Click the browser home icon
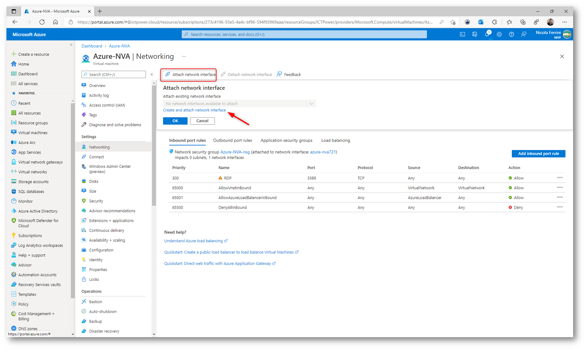Image resolution: width=586 pixels, height=350 pixels. (x=55, y=22)
